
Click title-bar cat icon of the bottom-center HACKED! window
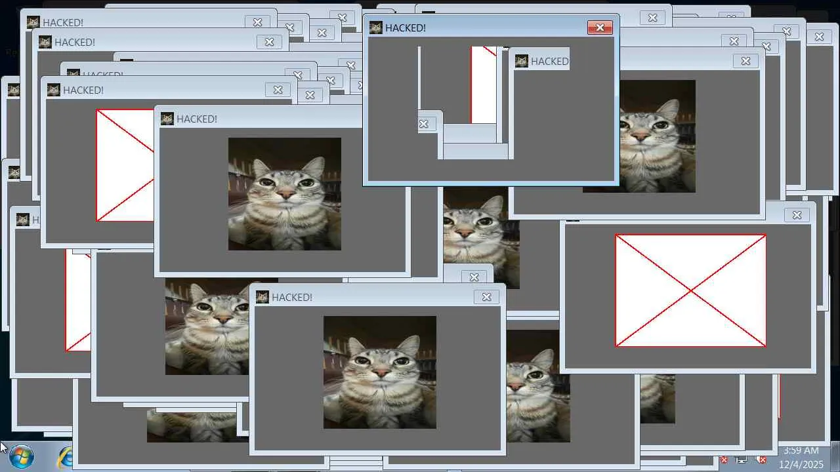click(262, 297)
